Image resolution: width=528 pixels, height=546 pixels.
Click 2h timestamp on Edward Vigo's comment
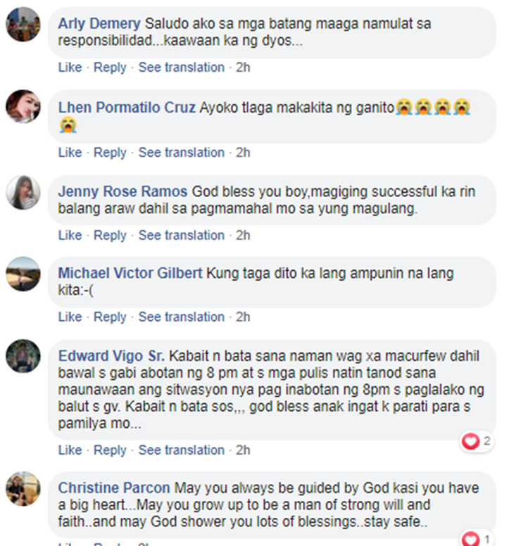click(243, 450)
